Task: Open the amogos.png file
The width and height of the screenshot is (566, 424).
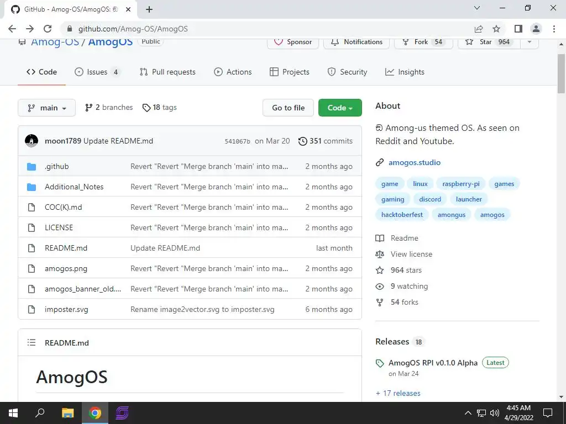Action: click(66, 269)
